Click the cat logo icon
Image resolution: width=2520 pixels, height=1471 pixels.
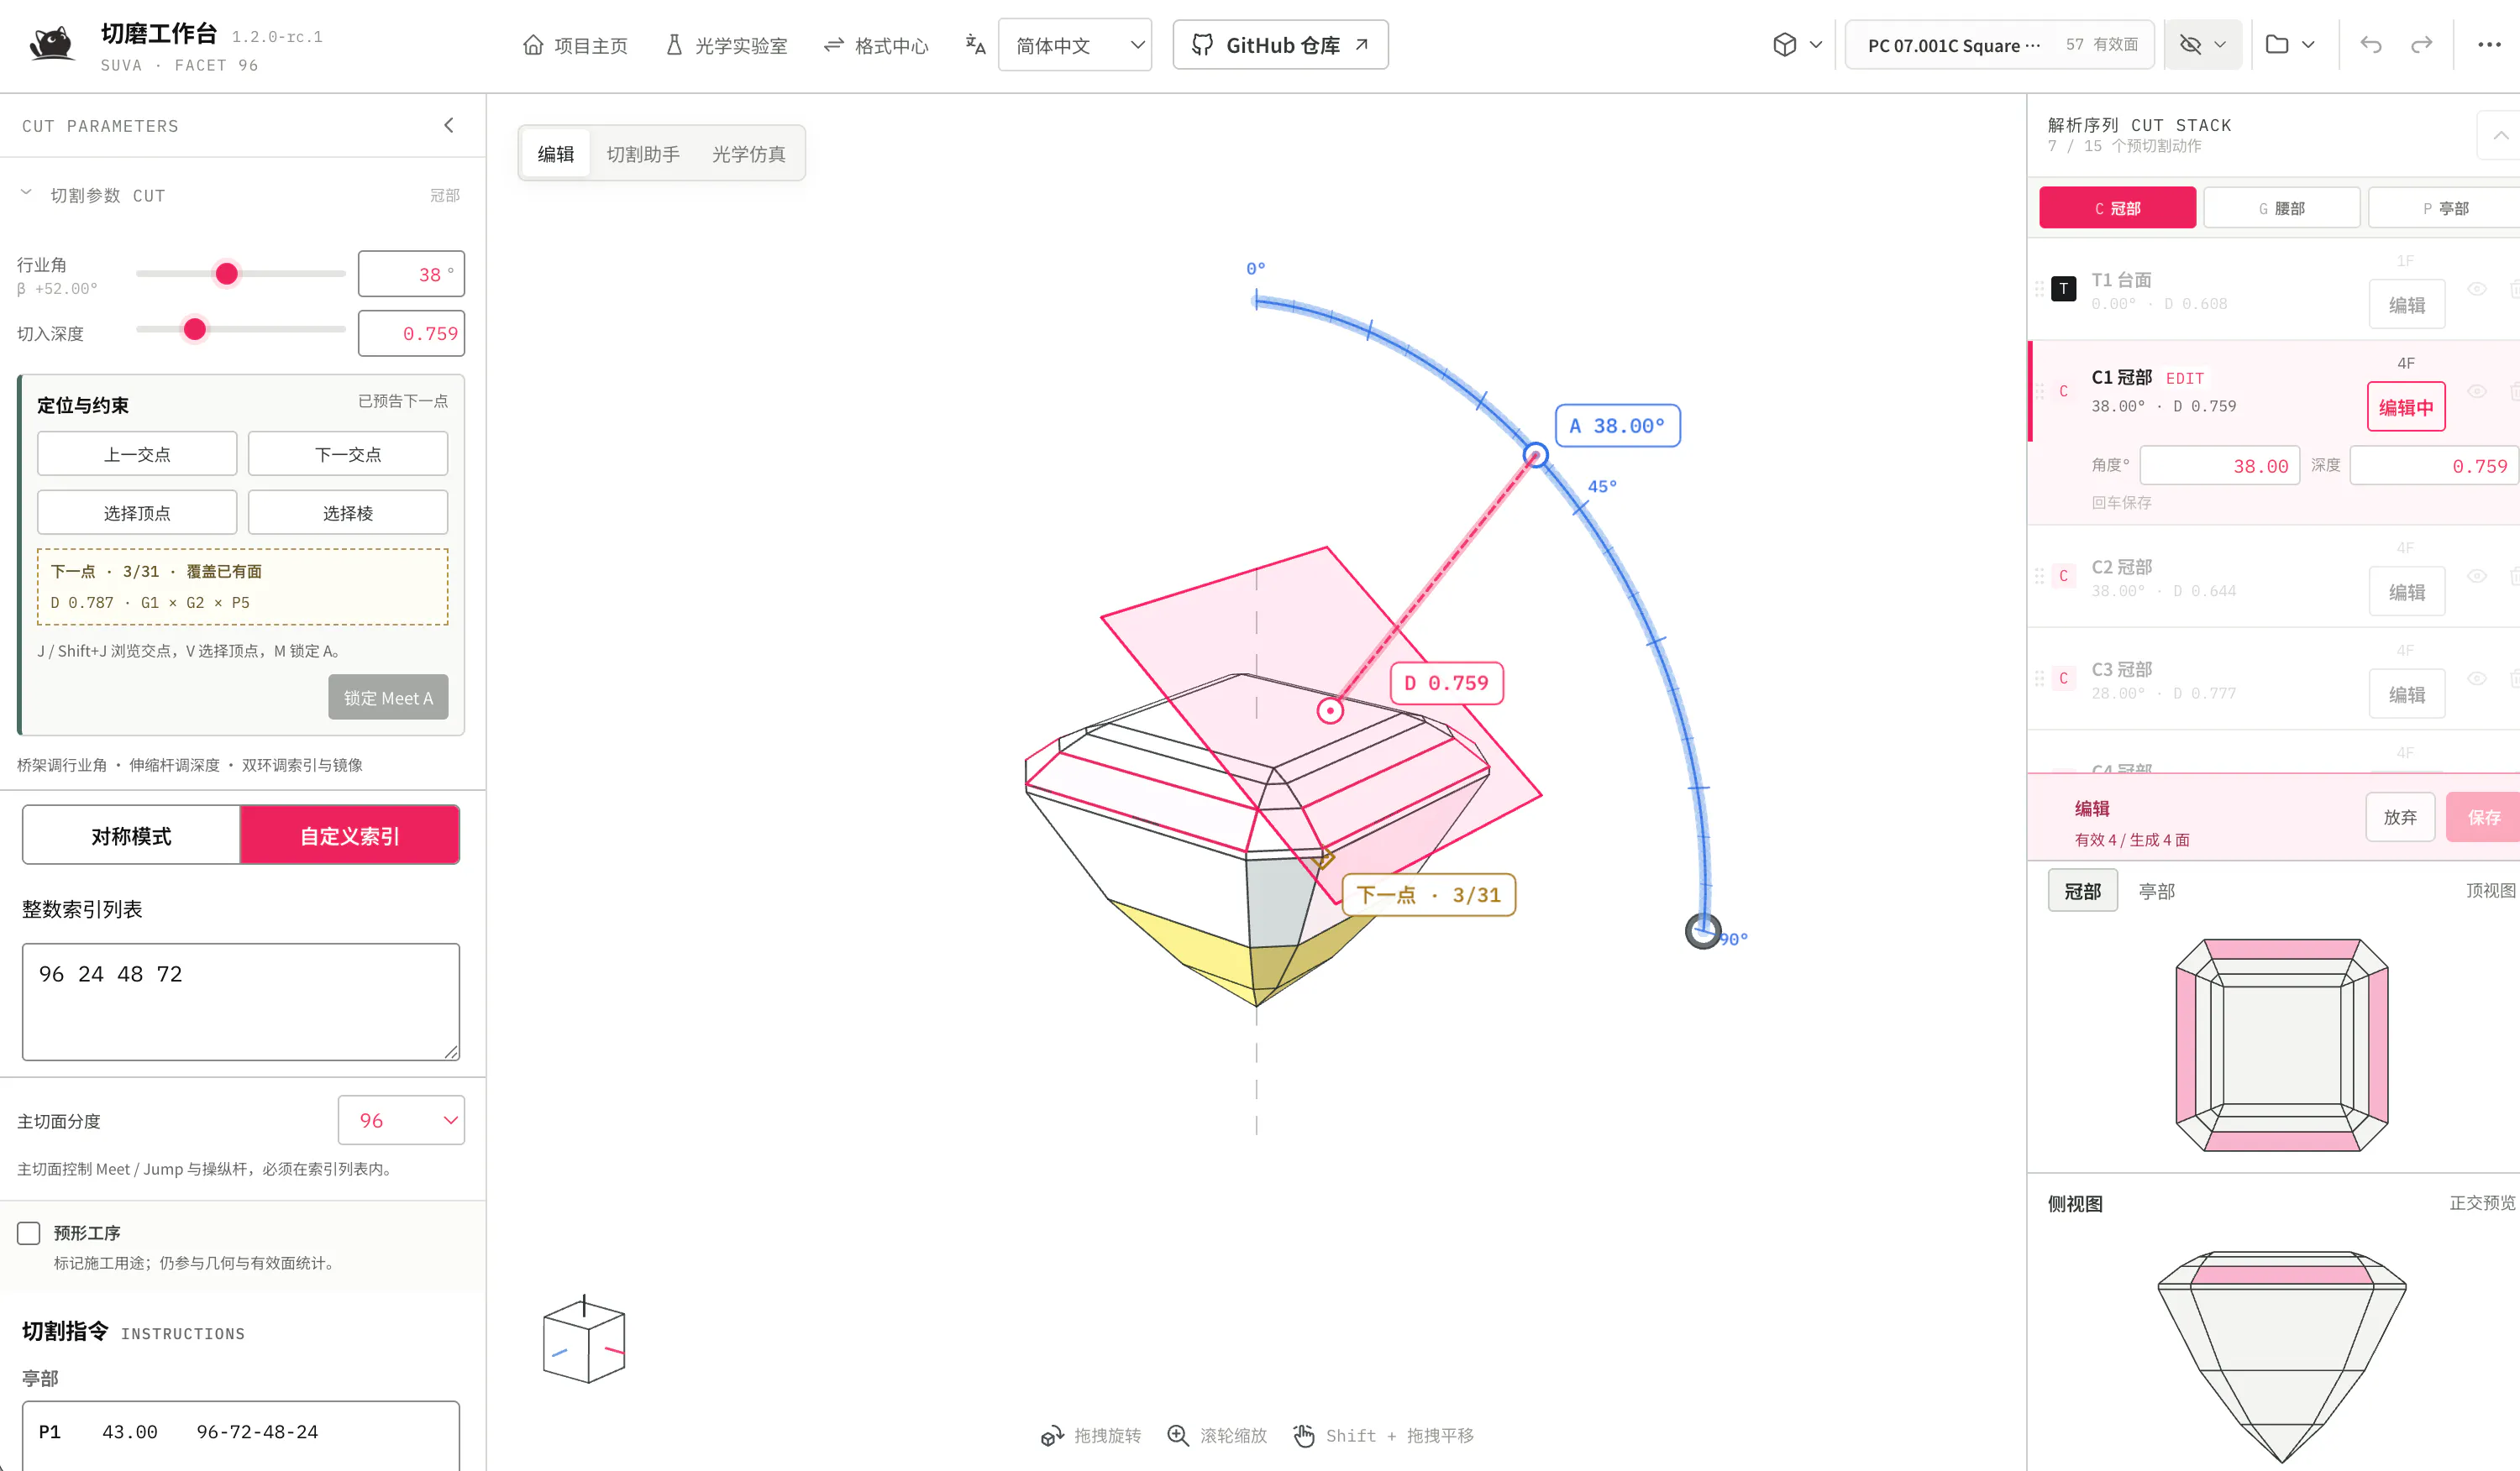51,44
